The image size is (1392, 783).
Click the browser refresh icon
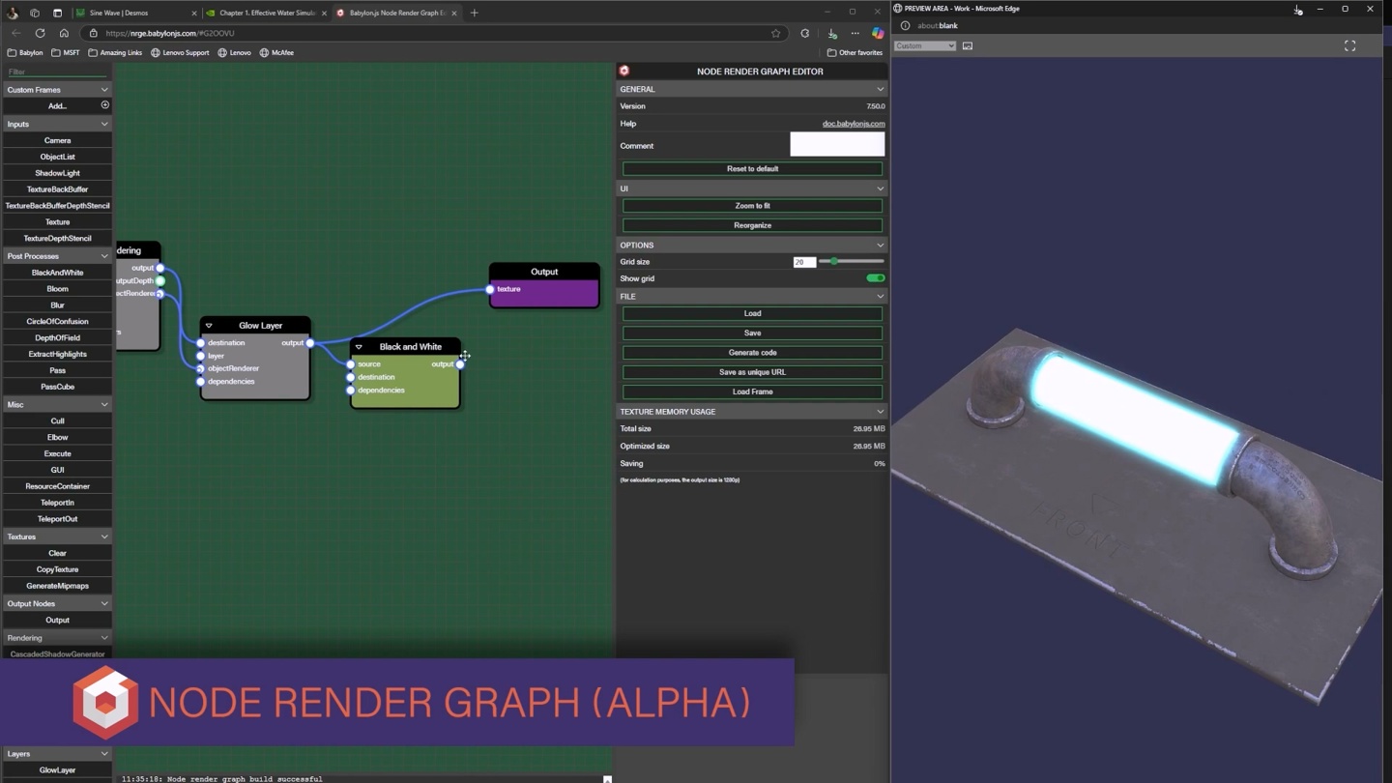click(40, 33)
